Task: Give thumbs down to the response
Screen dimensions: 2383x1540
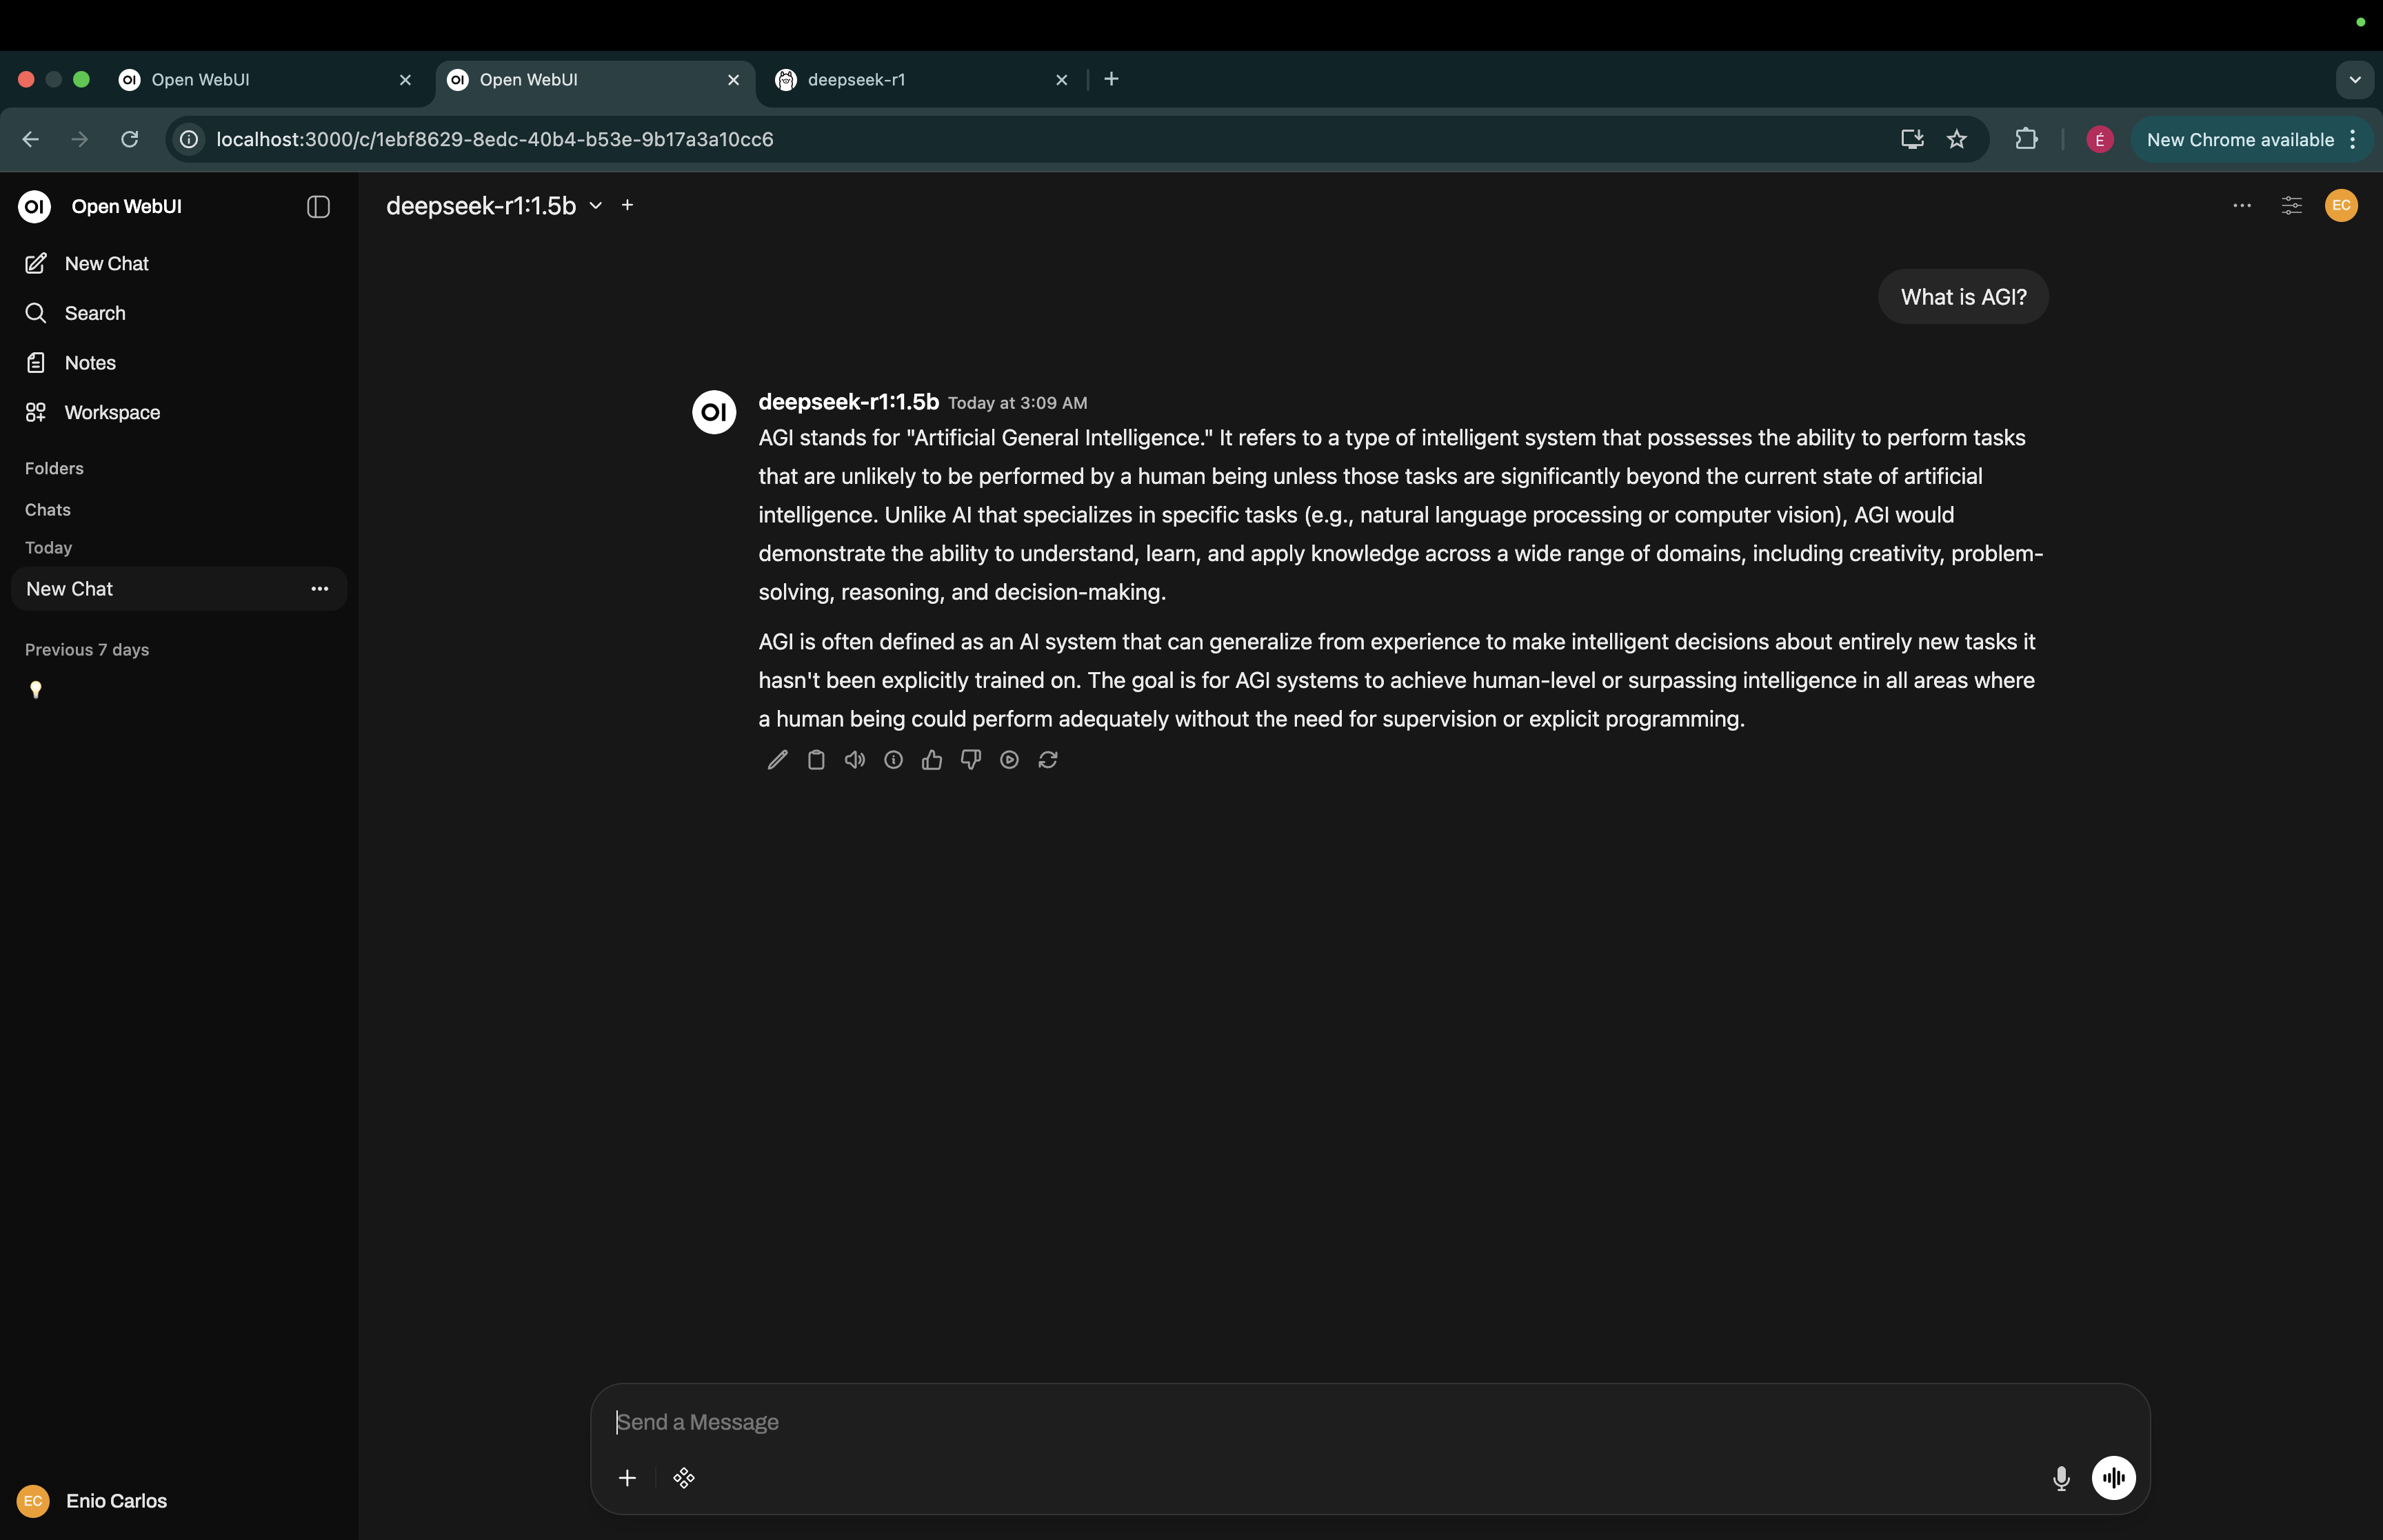Action: point(971,760)
